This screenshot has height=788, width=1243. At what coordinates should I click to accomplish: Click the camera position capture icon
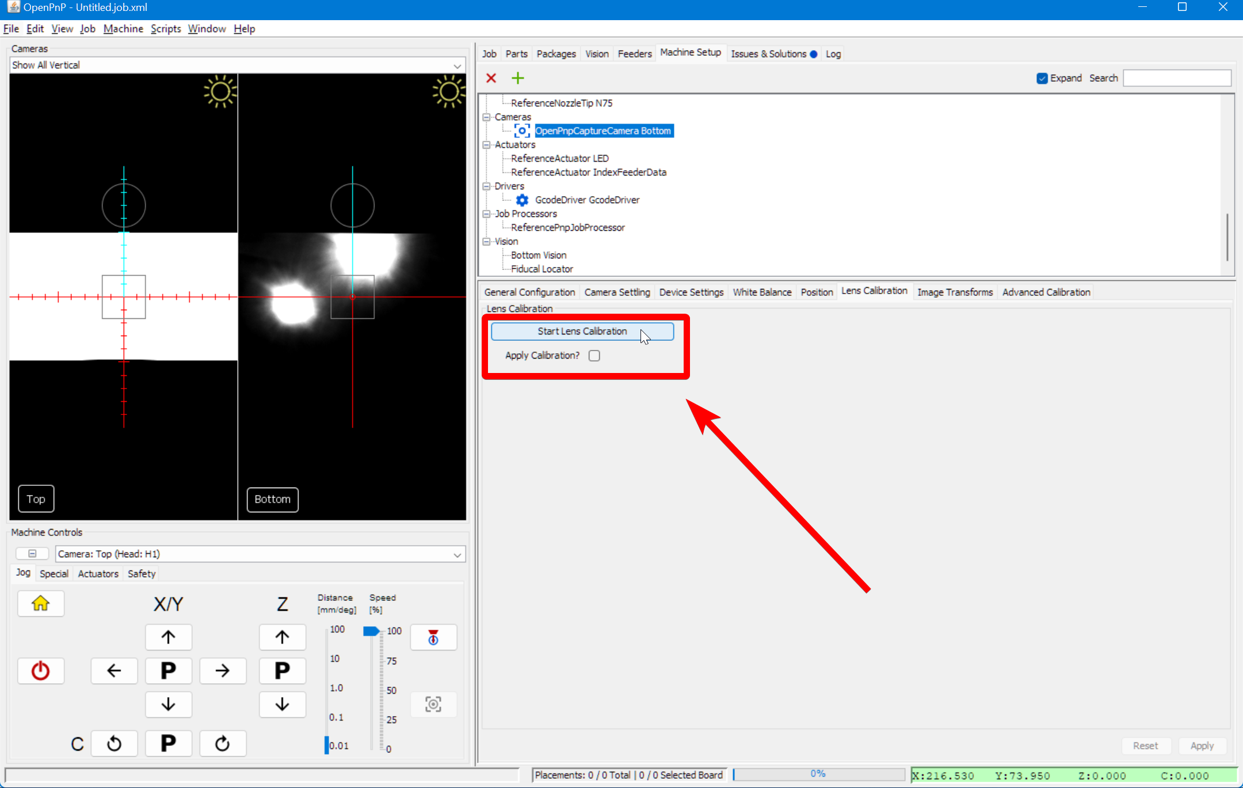coord(433,704)
